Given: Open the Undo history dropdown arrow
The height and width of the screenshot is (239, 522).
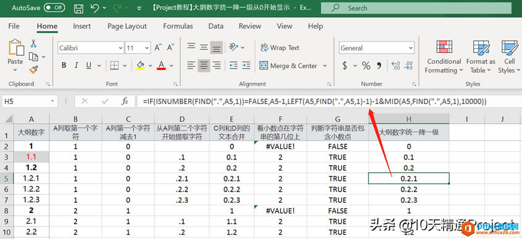Looking at the screenshot, I should pos(104,8).
